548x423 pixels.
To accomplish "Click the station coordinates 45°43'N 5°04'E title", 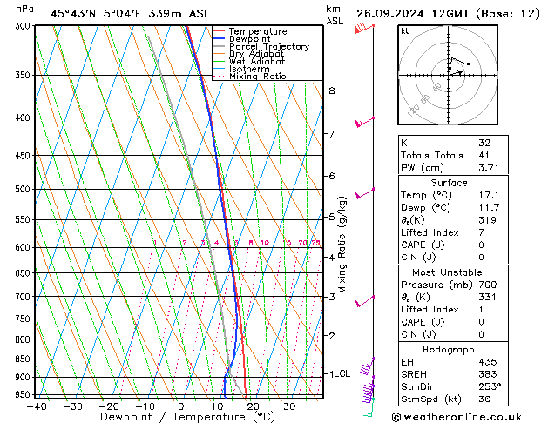I will pyautogui.click(x=130, y=14).
